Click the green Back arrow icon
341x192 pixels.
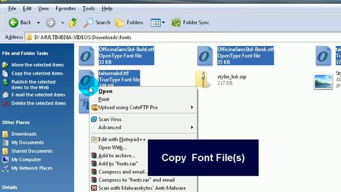click(x=13, y=22)
